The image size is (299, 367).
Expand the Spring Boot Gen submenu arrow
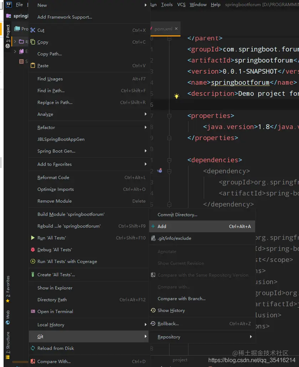146,151
